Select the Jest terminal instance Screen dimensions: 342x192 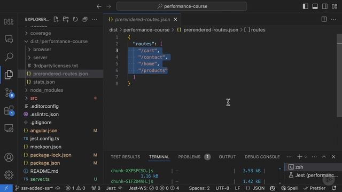click(x=313, y=175)
